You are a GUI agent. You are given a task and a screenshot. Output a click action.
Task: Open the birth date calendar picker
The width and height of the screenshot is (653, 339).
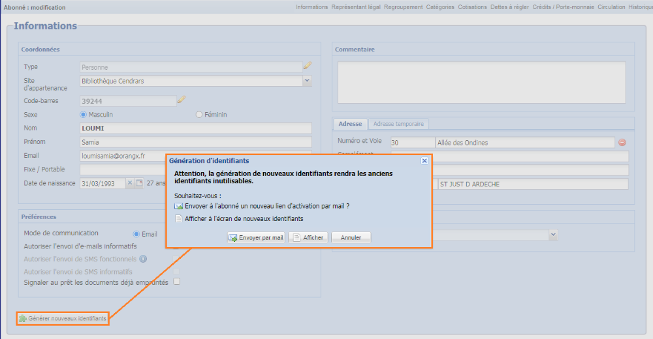[139, 183]
